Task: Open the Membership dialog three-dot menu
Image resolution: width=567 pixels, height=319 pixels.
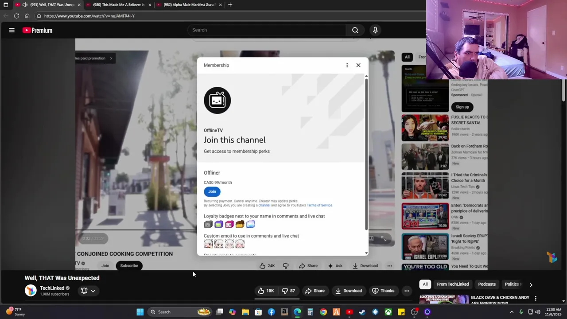Action: tap(347, 65)
